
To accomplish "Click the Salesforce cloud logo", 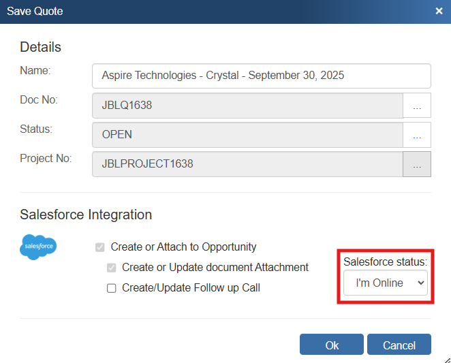I will (x=38, y=247).
